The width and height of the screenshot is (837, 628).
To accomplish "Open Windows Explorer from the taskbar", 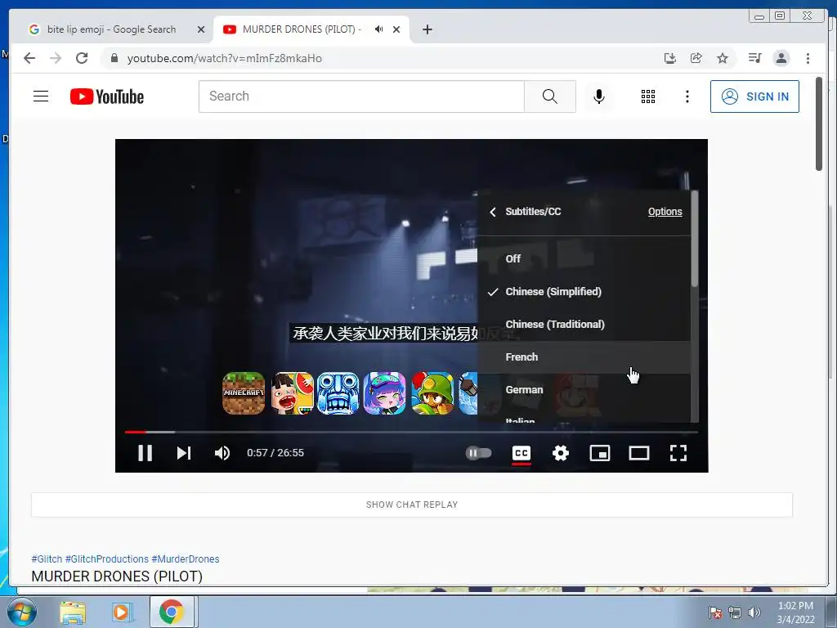I will pos(73,612).
